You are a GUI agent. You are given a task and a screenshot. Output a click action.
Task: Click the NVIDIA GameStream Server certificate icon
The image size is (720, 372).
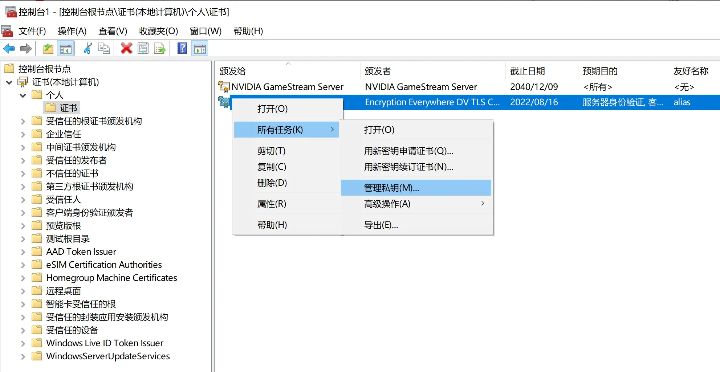click(224, 87)
